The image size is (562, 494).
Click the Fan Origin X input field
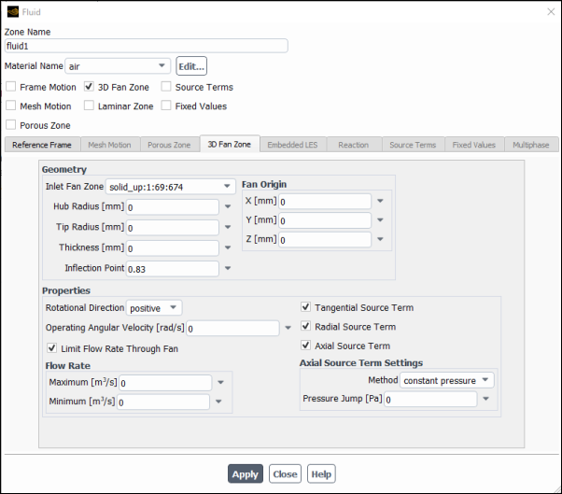click(x=325, y=202)
